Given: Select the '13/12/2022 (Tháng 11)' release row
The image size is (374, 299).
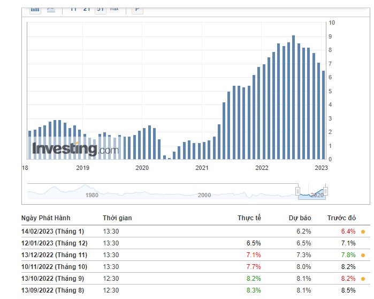Looking at the screenshot, I should [x=196, y=255].
